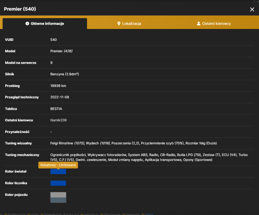Click the Model na serwerze label

click(x=21, y=63)
